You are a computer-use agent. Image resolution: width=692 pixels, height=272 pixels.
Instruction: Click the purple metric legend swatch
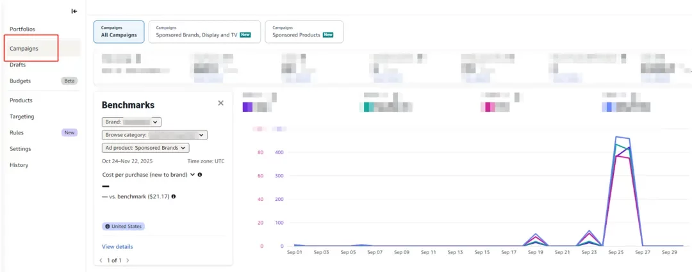click(x=247, y=107)
